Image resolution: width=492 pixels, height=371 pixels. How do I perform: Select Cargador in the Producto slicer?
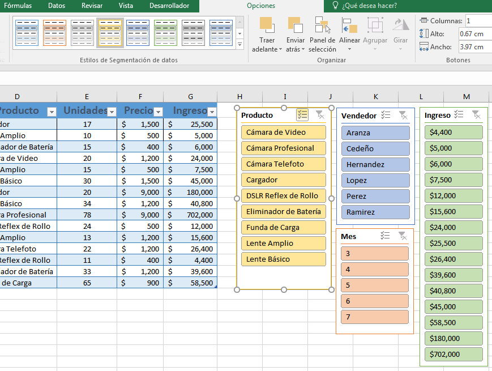[x=283, y=180]
